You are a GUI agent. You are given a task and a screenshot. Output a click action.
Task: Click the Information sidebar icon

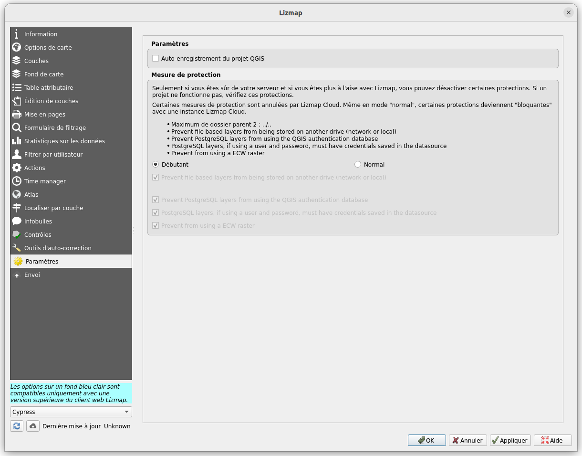(x=17, y=34)
